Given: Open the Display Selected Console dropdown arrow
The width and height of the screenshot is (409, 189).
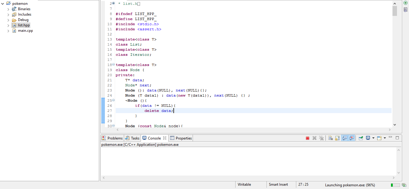Looking at the screenshot, I should coord(373,138).
